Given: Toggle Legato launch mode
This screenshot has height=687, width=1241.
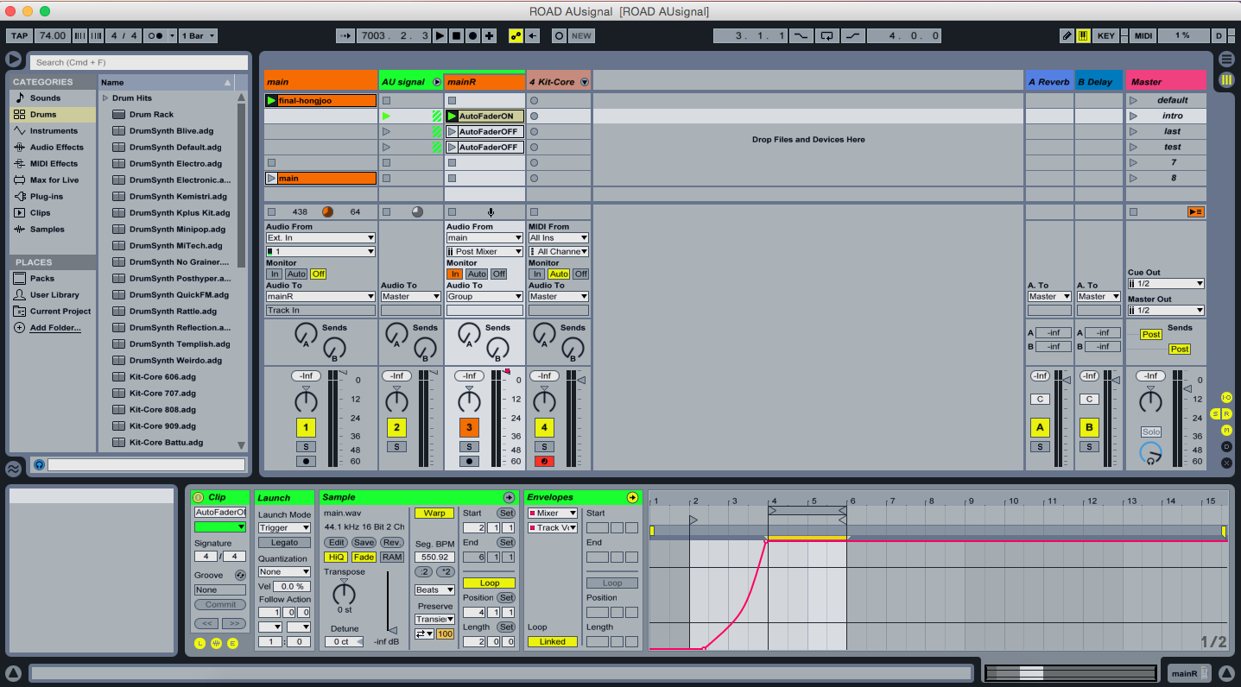Looking at the screenshot, I should click(284, 542).
